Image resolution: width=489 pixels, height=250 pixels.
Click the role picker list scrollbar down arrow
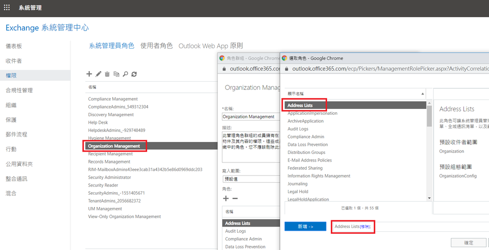[429, 198]
